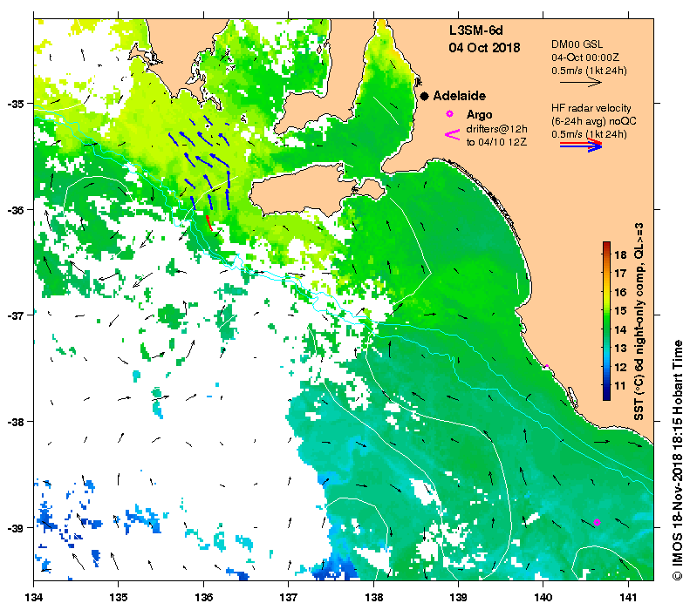Click the '137' longitude axis label
This screenshot has width=690, height=610.
[x=289, y=597]
